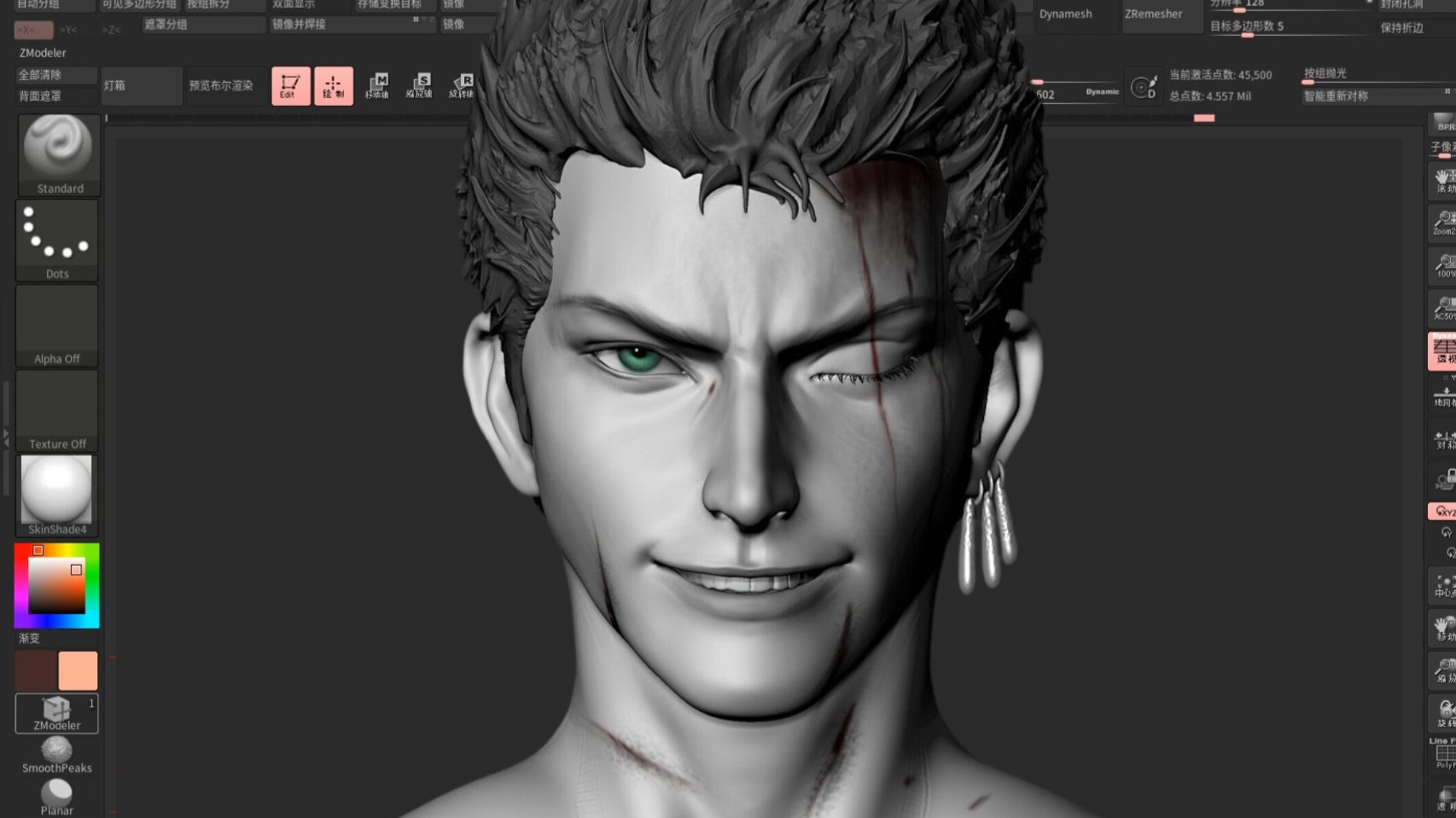Screen dimensions: 1456x818
Task: Click the 遮罩分组 button
Action: 203,25
